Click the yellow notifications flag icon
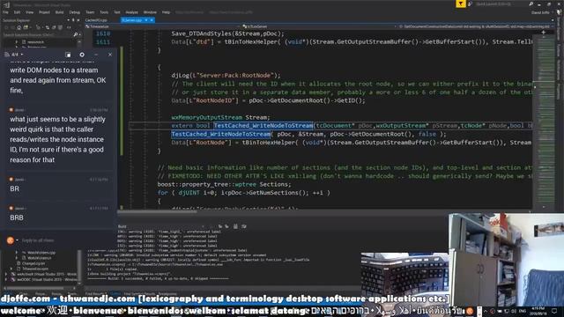Image resolution: width=564 pixels, height=317 pixels. [461, 4]
